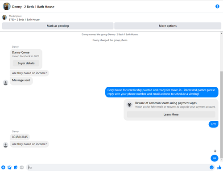Screen dimensions: 223x173
Task: Click last Are they based on income message
Action: pos(29,144)
